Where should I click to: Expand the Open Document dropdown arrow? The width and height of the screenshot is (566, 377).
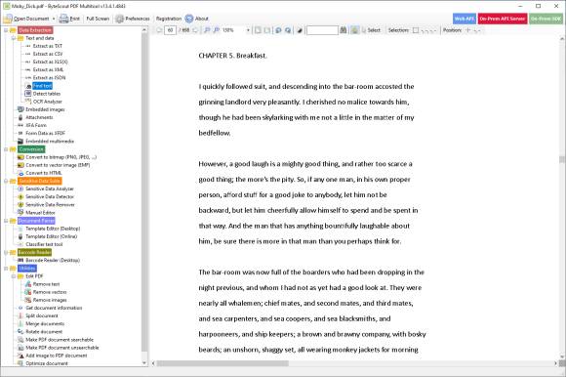tap(54, 19)
